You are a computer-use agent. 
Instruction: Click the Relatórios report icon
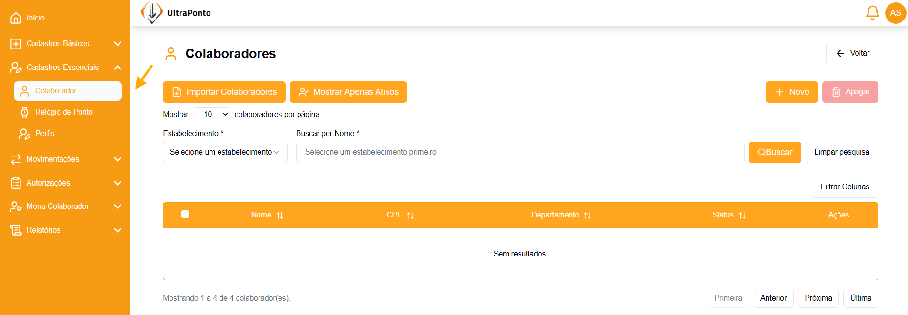pos(16,230)
